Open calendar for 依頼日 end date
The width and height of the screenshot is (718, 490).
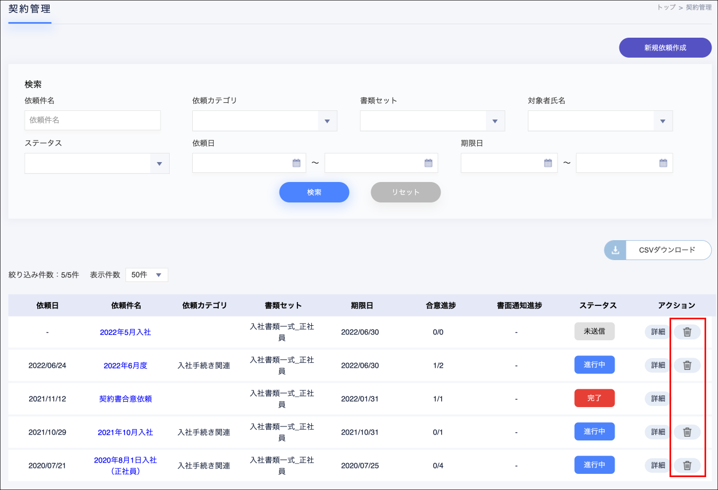tap(428, 163)
